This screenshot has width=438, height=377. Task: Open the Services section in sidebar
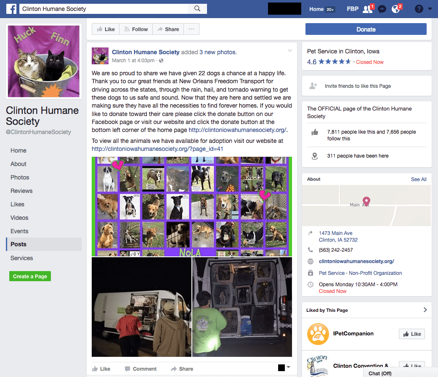(21, 258)
